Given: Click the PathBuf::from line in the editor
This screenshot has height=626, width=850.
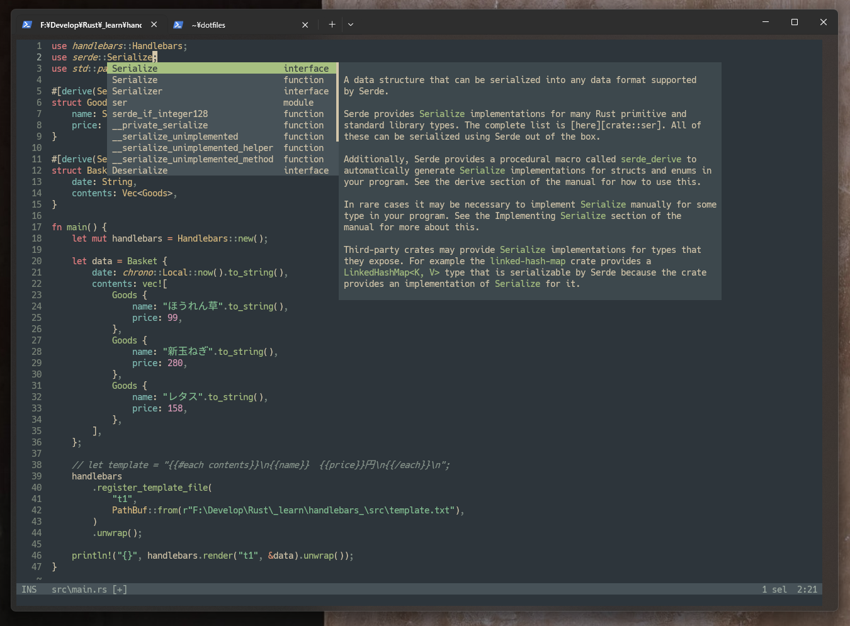Looking at the screenshot, I should click(x=252, y=510).
